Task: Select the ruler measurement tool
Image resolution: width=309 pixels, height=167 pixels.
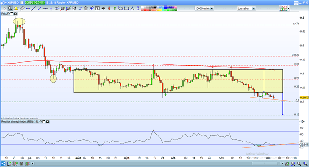Action: click(x=22, y=9)
